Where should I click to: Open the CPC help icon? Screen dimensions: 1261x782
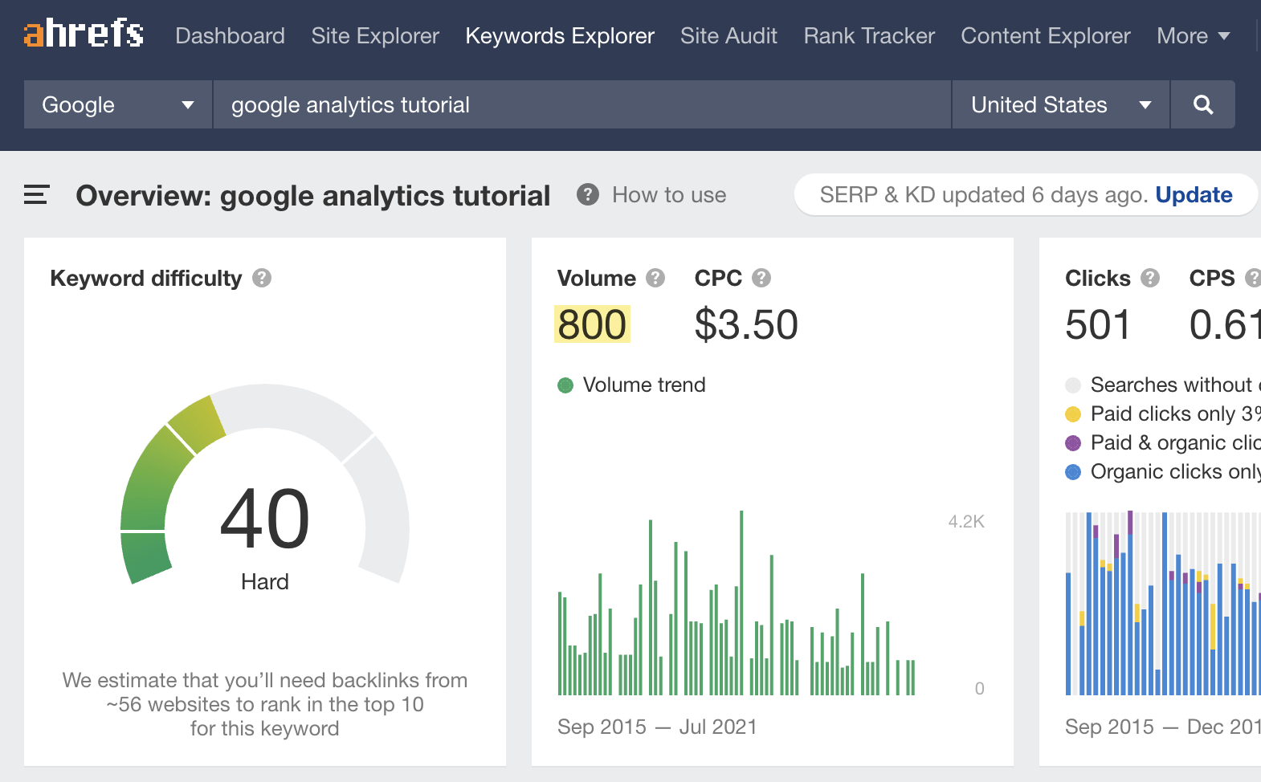[x=761, y=278]
